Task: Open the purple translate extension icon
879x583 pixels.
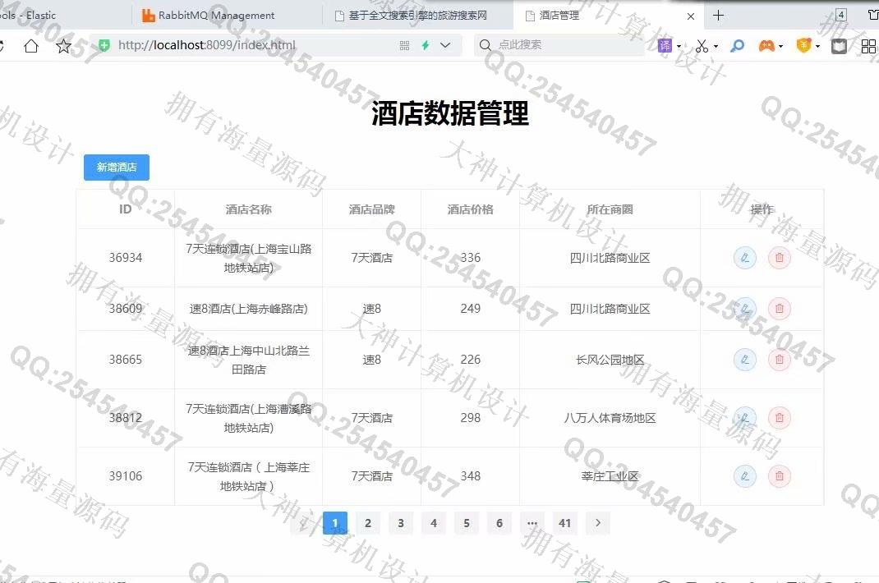Action: pos(665,45)
